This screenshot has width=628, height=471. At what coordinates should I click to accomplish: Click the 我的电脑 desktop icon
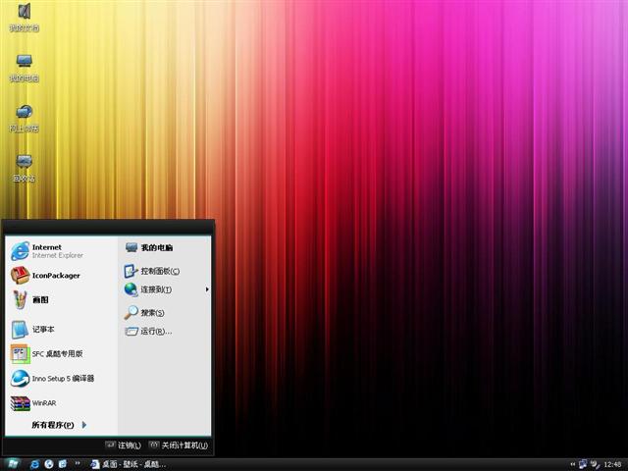pos(24,67)
